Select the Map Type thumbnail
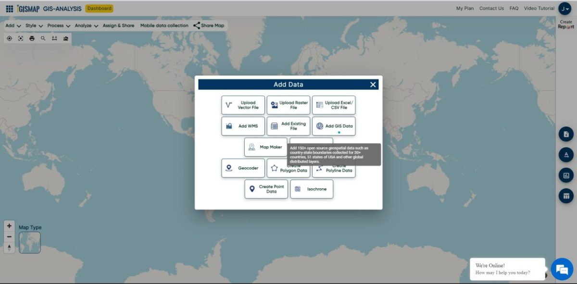Image resolution: width=577 pixels, height=284 pixels. pos(30,243)
